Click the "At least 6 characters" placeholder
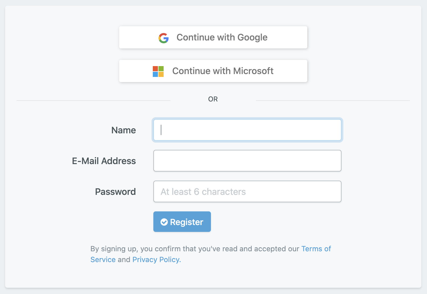This screenshot has height=294, width=427. [203, 192]
